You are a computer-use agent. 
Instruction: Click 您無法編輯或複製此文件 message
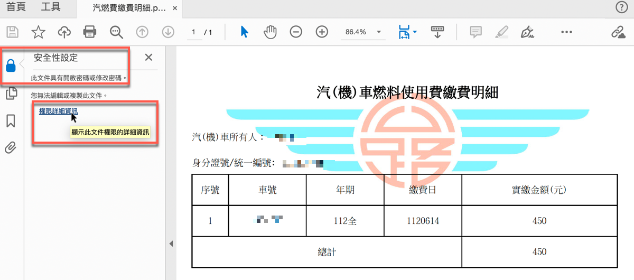click(x=69, y=96)
